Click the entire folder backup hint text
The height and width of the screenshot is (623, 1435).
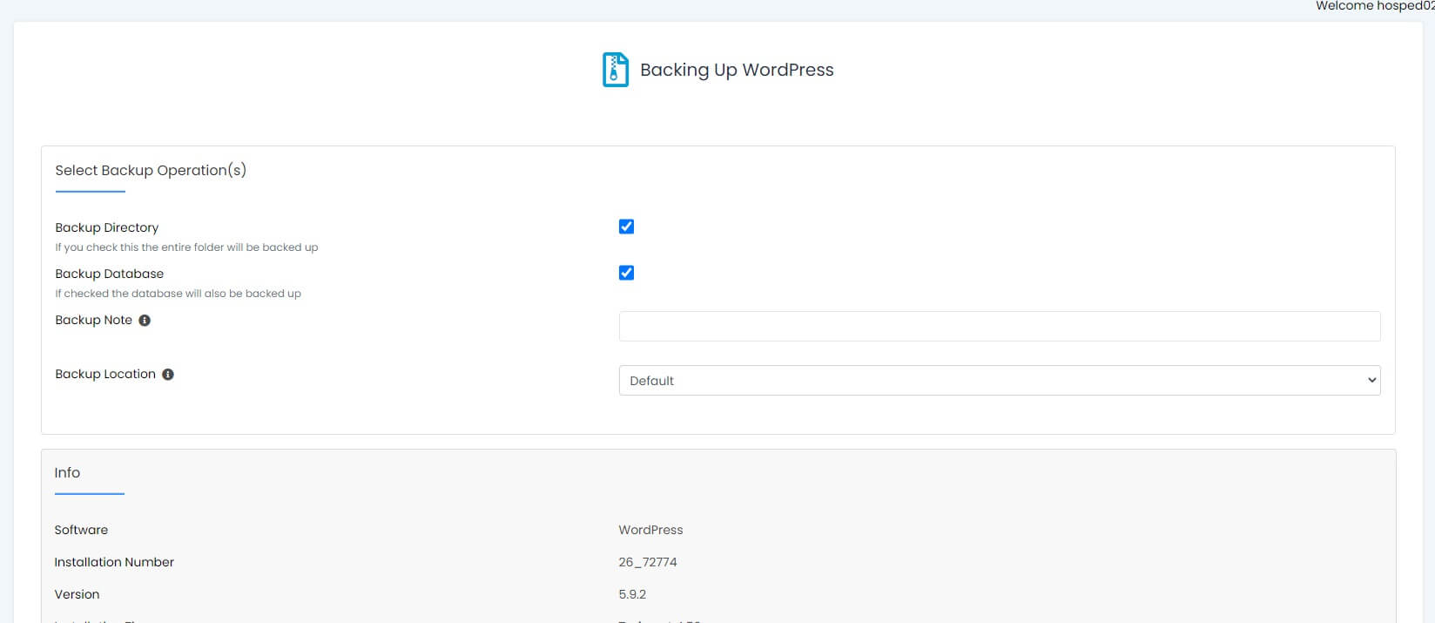point(186,247)
